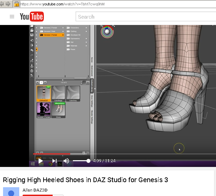
Task: Go to next content page arrow
Action: 45,82
